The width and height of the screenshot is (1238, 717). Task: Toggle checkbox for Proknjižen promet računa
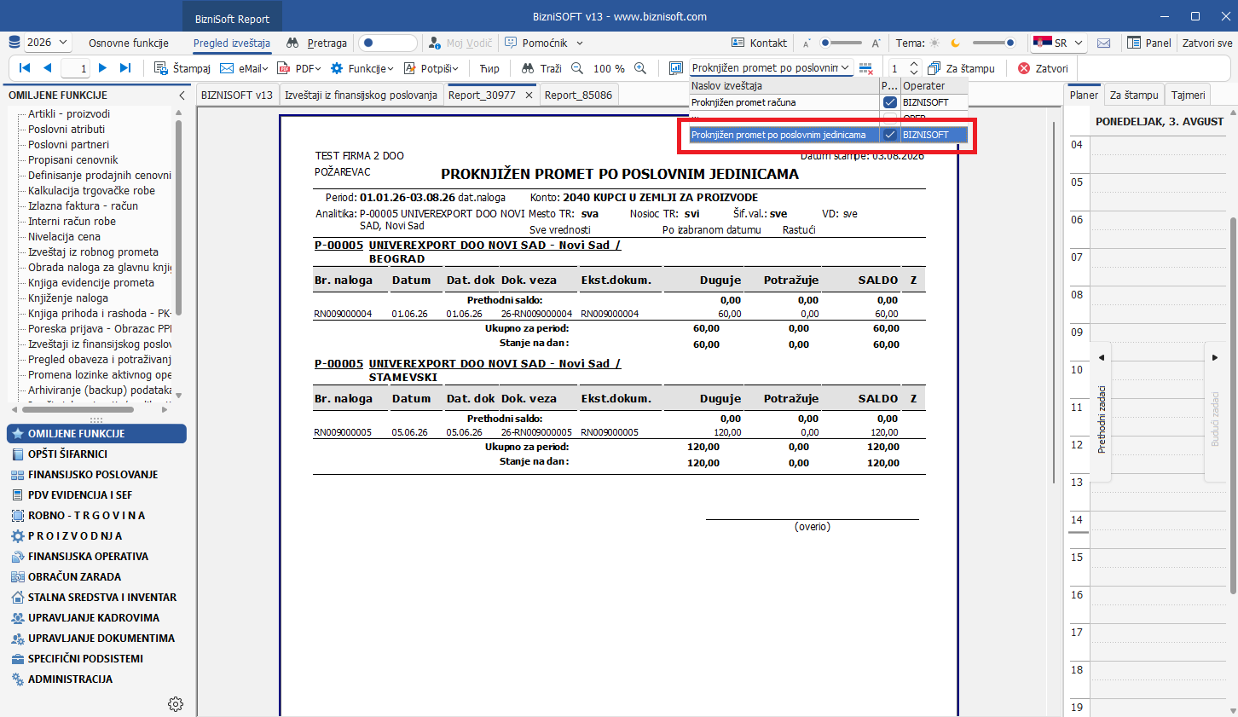tap(890, 102)
